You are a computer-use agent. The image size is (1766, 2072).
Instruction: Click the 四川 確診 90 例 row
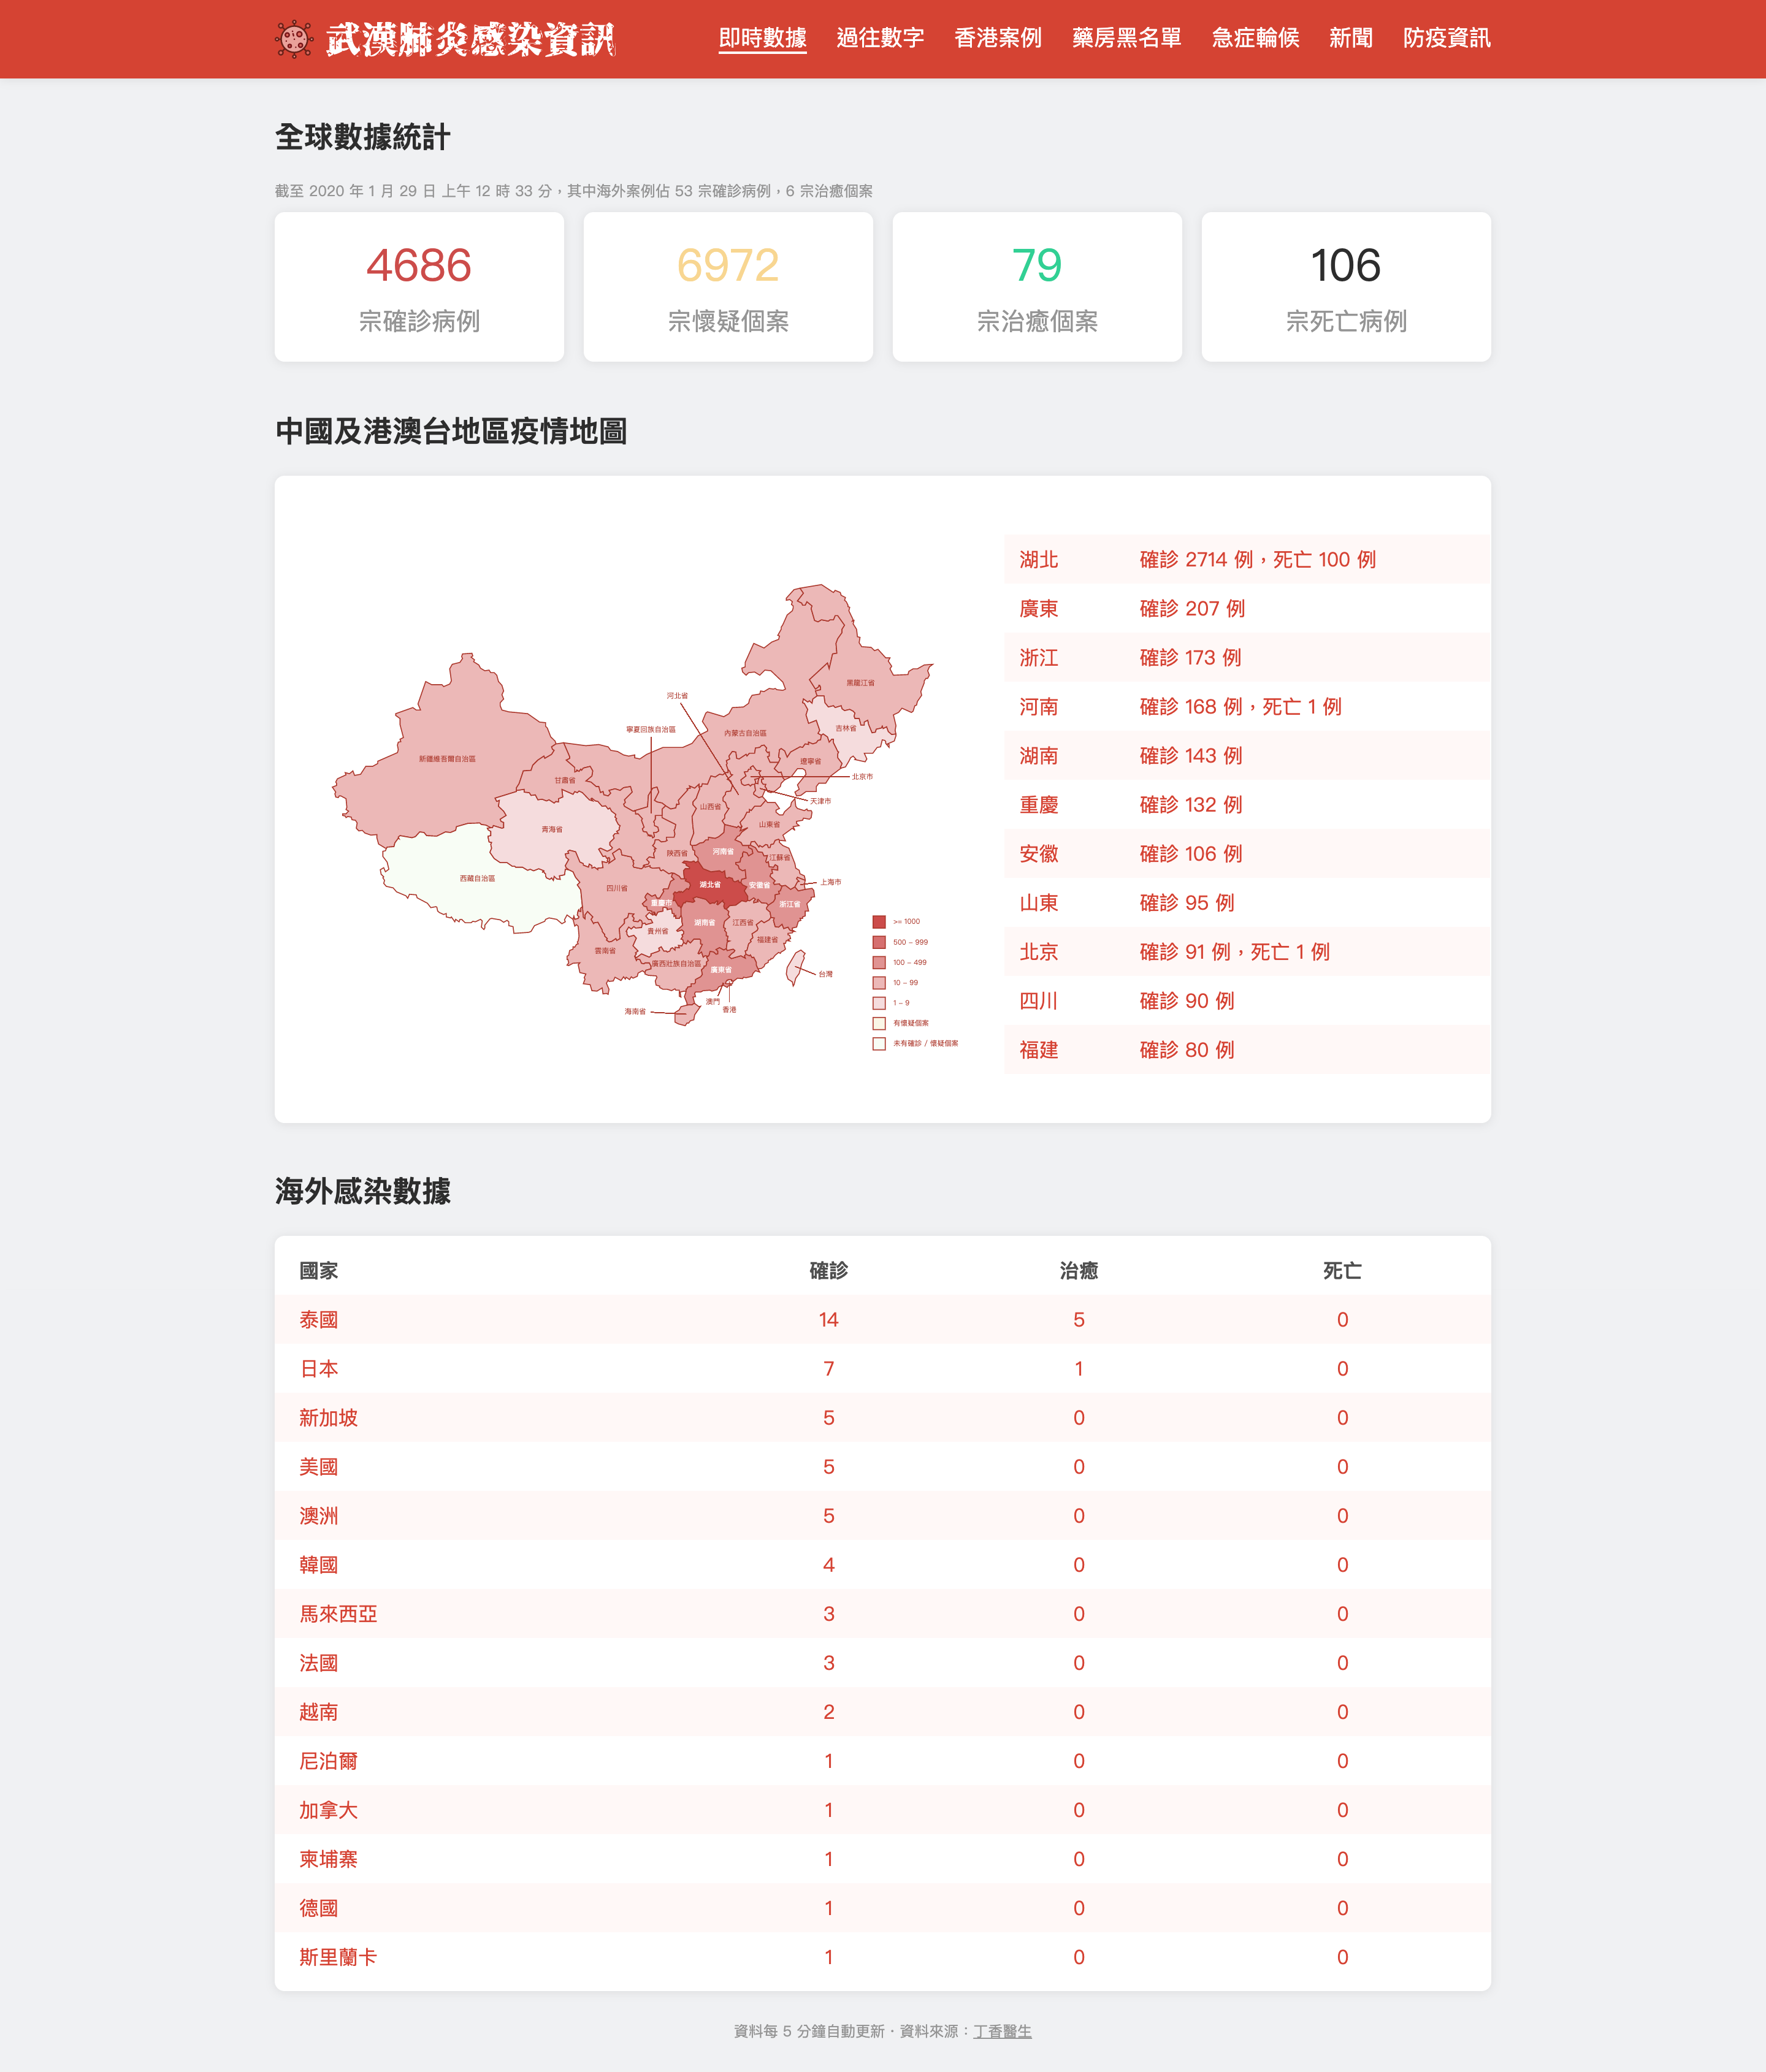(x=1248, y=1001)
